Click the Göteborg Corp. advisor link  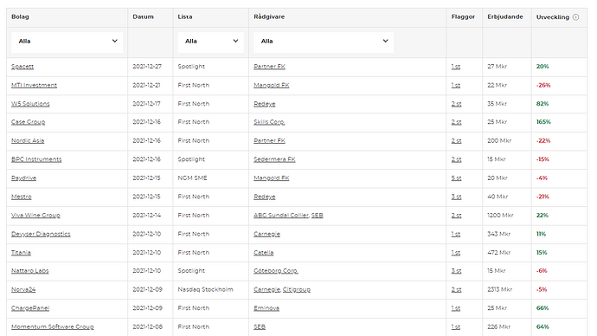(x=276, y=271)
